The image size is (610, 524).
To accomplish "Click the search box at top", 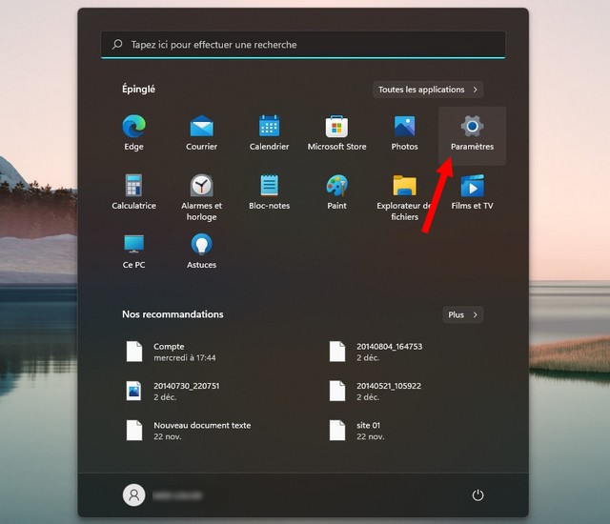I will 303,45.
